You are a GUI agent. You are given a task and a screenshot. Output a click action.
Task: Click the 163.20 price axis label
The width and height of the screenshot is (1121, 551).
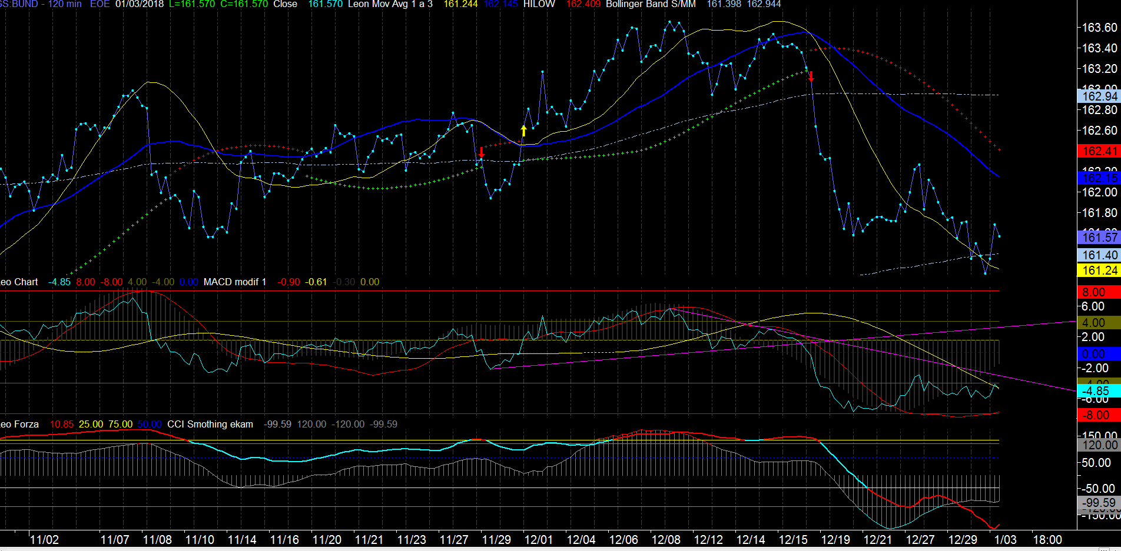[1099, 69]
